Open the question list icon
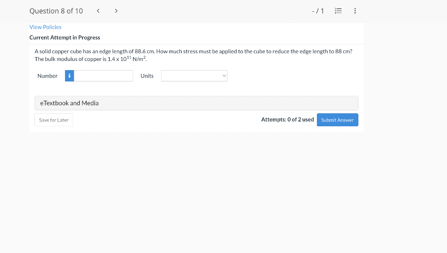Image resolution: width=447 pixels, height=253 pixels. click(x=338, y=11)
